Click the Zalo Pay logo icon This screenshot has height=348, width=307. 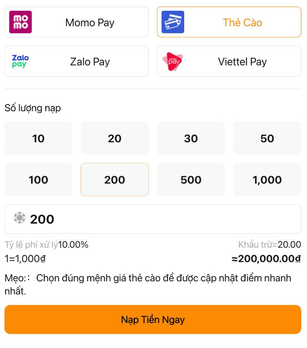pos(20,61)
